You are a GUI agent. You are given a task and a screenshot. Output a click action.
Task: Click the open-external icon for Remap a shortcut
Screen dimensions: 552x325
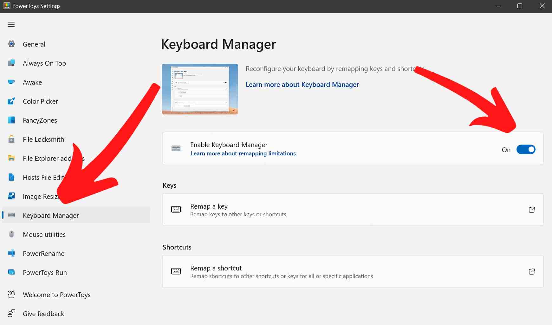click(x=532, y=271)
